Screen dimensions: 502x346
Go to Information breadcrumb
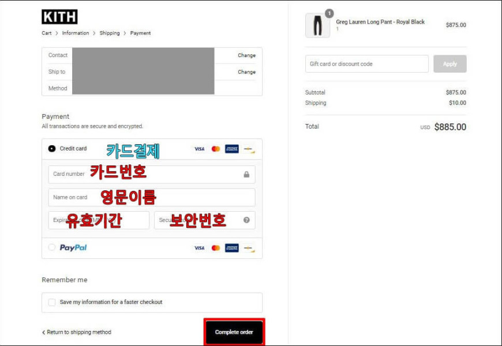click(x=76, y=33)
